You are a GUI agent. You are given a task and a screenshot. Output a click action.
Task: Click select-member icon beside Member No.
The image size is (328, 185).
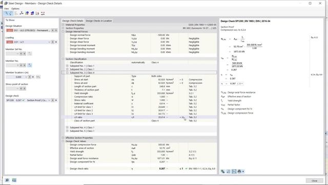pyautogui.click(x=30, y=65)
